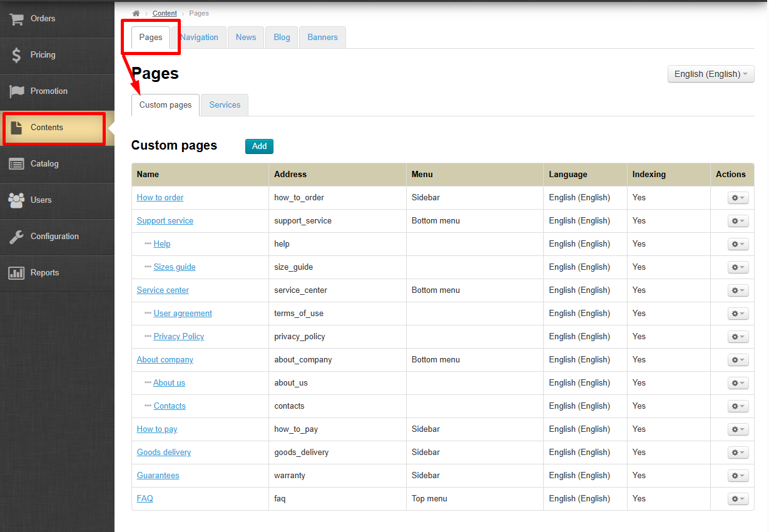
Task: Open actions gear menu for Privacy Policy
Action: tap(738, 337)
